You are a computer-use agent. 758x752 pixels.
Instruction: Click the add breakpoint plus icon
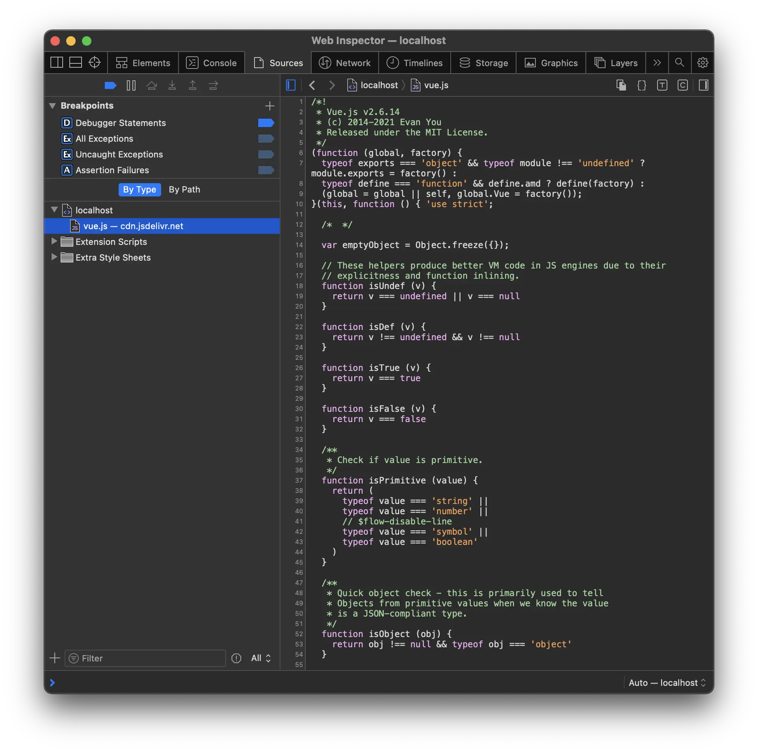270,106
